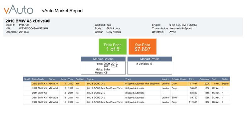This screenshot has width=252, height=138.
Task: Click the Market Profile panel header
Action: click(150, 59)
